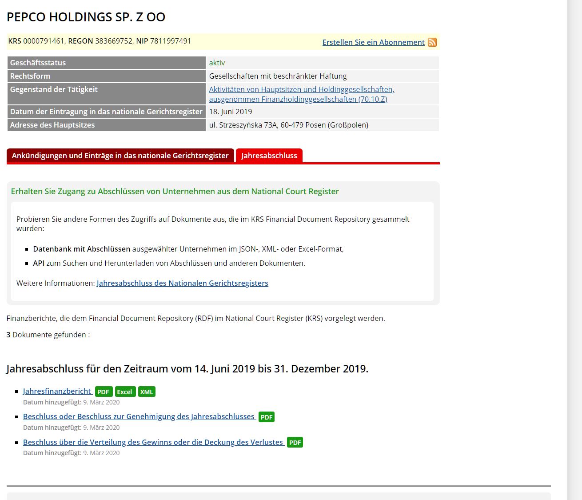The image size is (582, 500).
Task: Follow Jahresabschluss des Nationalen Gerichtsregisters link
Action: (x=183, y=283)
